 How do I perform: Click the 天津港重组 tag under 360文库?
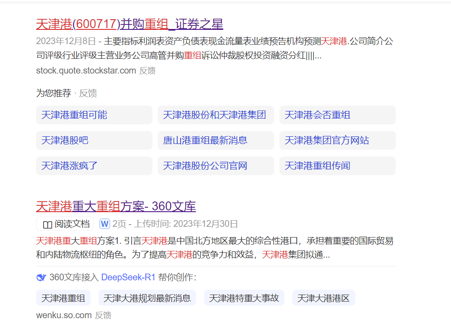pyautogui.click(x=63, y=298)
